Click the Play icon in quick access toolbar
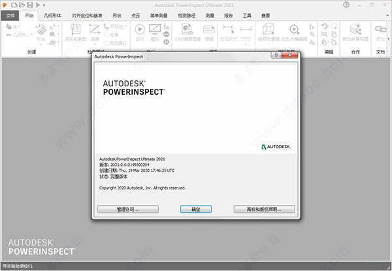 (37, 5)
